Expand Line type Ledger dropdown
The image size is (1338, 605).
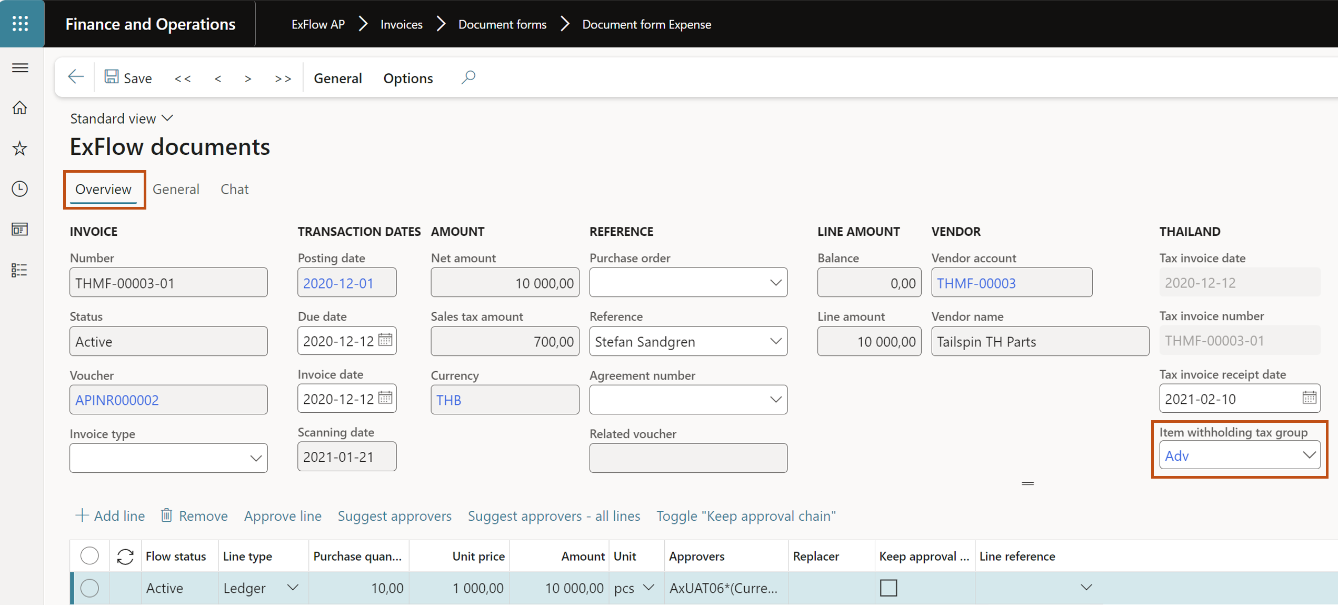293,588
